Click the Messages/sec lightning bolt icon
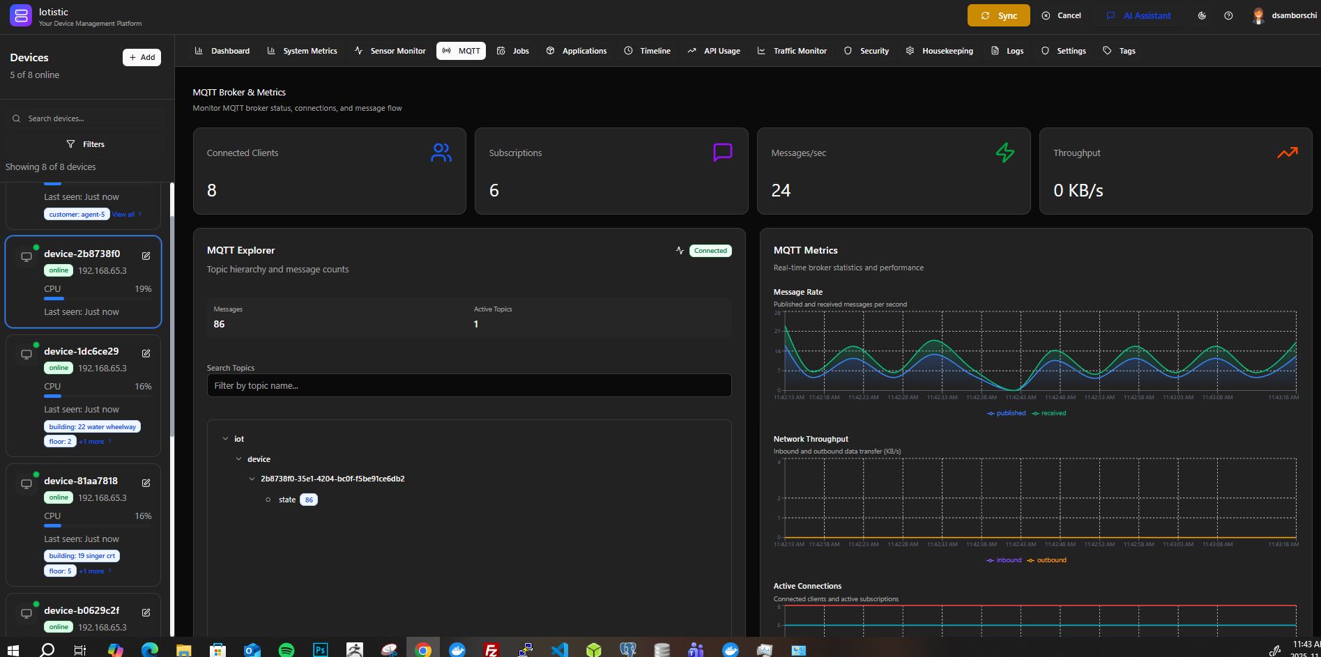Screen dimensions: 1321x657 (1005, 152)
